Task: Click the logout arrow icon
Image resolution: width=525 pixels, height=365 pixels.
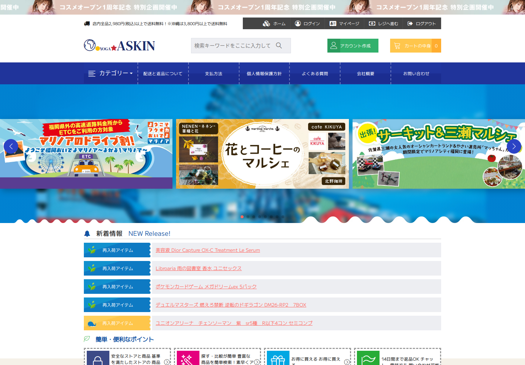Action: coord(410,23)
